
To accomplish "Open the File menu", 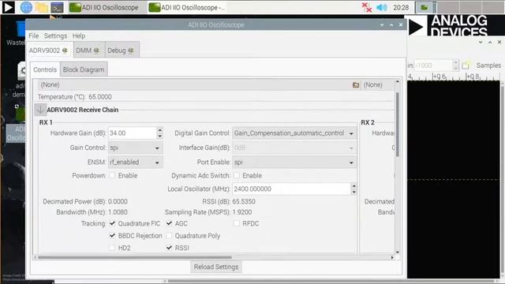I will pos(33,35).
